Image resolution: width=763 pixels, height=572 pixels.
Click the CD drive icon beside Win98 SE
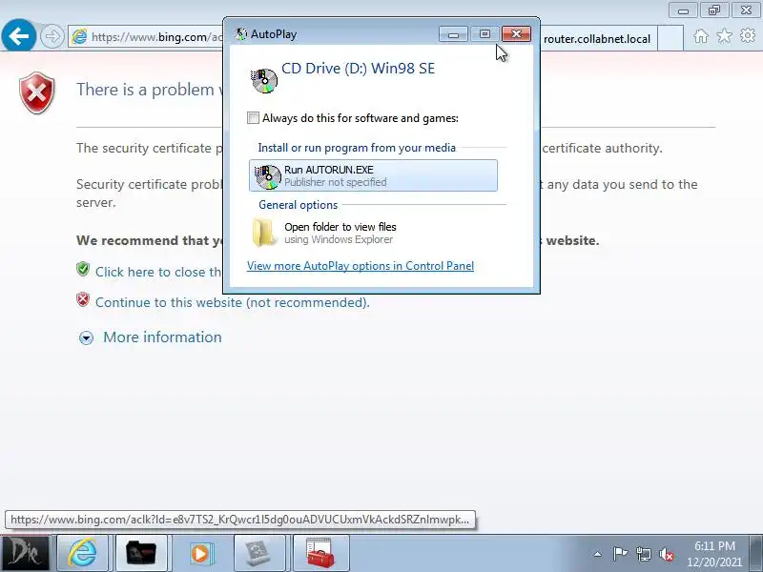[264, 81]
